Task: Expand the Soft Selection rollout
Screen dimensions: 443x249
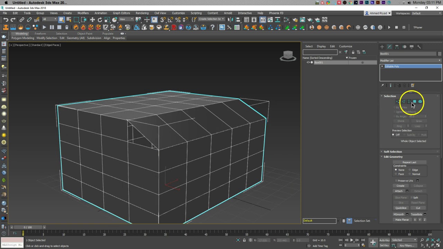Action: click(392, 151)
